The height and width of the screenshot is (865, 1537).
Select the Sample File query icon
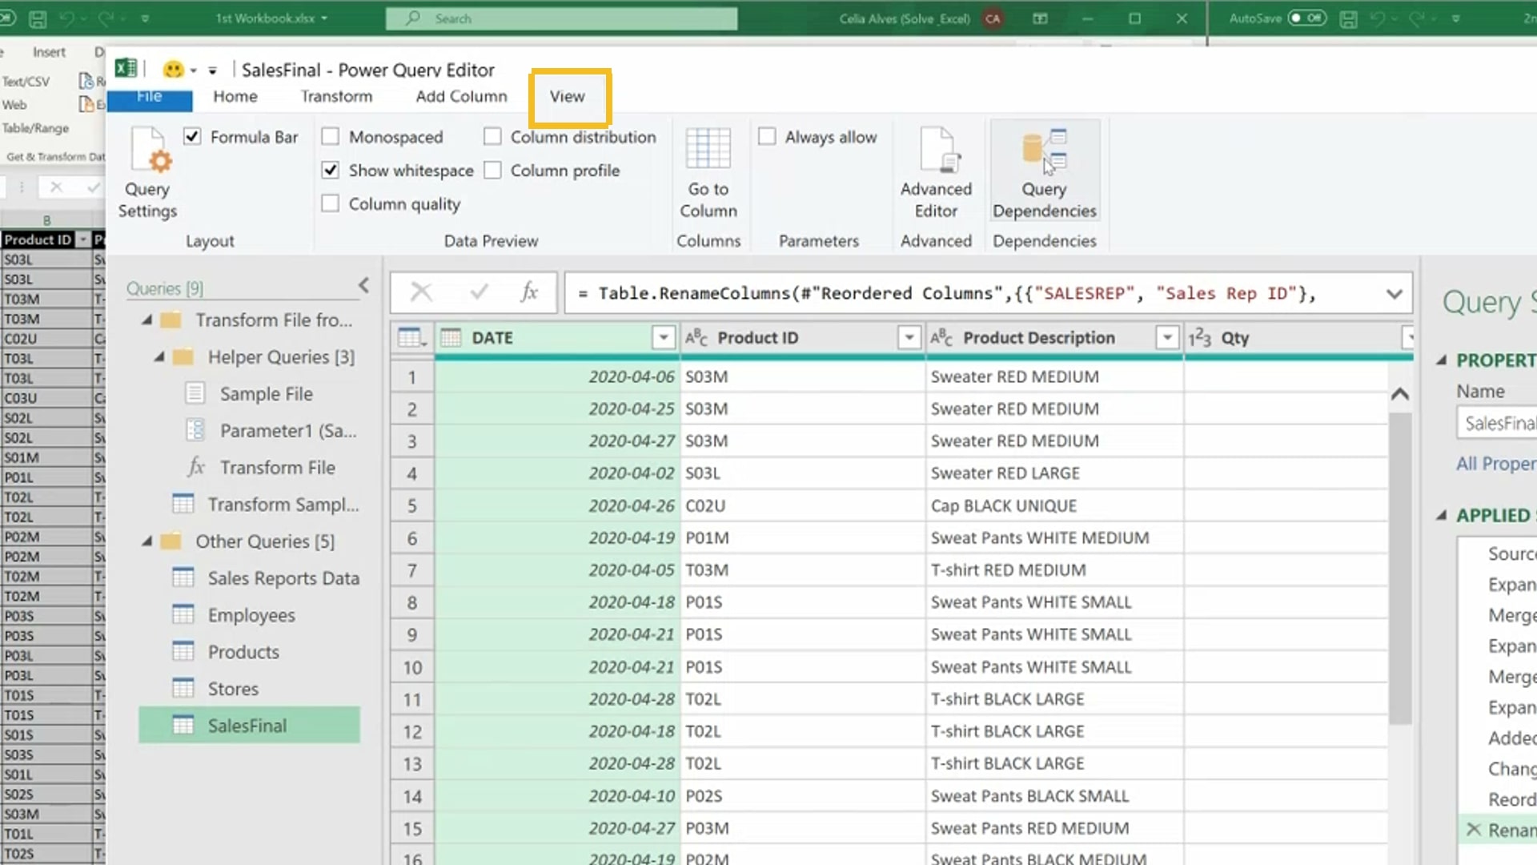[x=195, y=393]
